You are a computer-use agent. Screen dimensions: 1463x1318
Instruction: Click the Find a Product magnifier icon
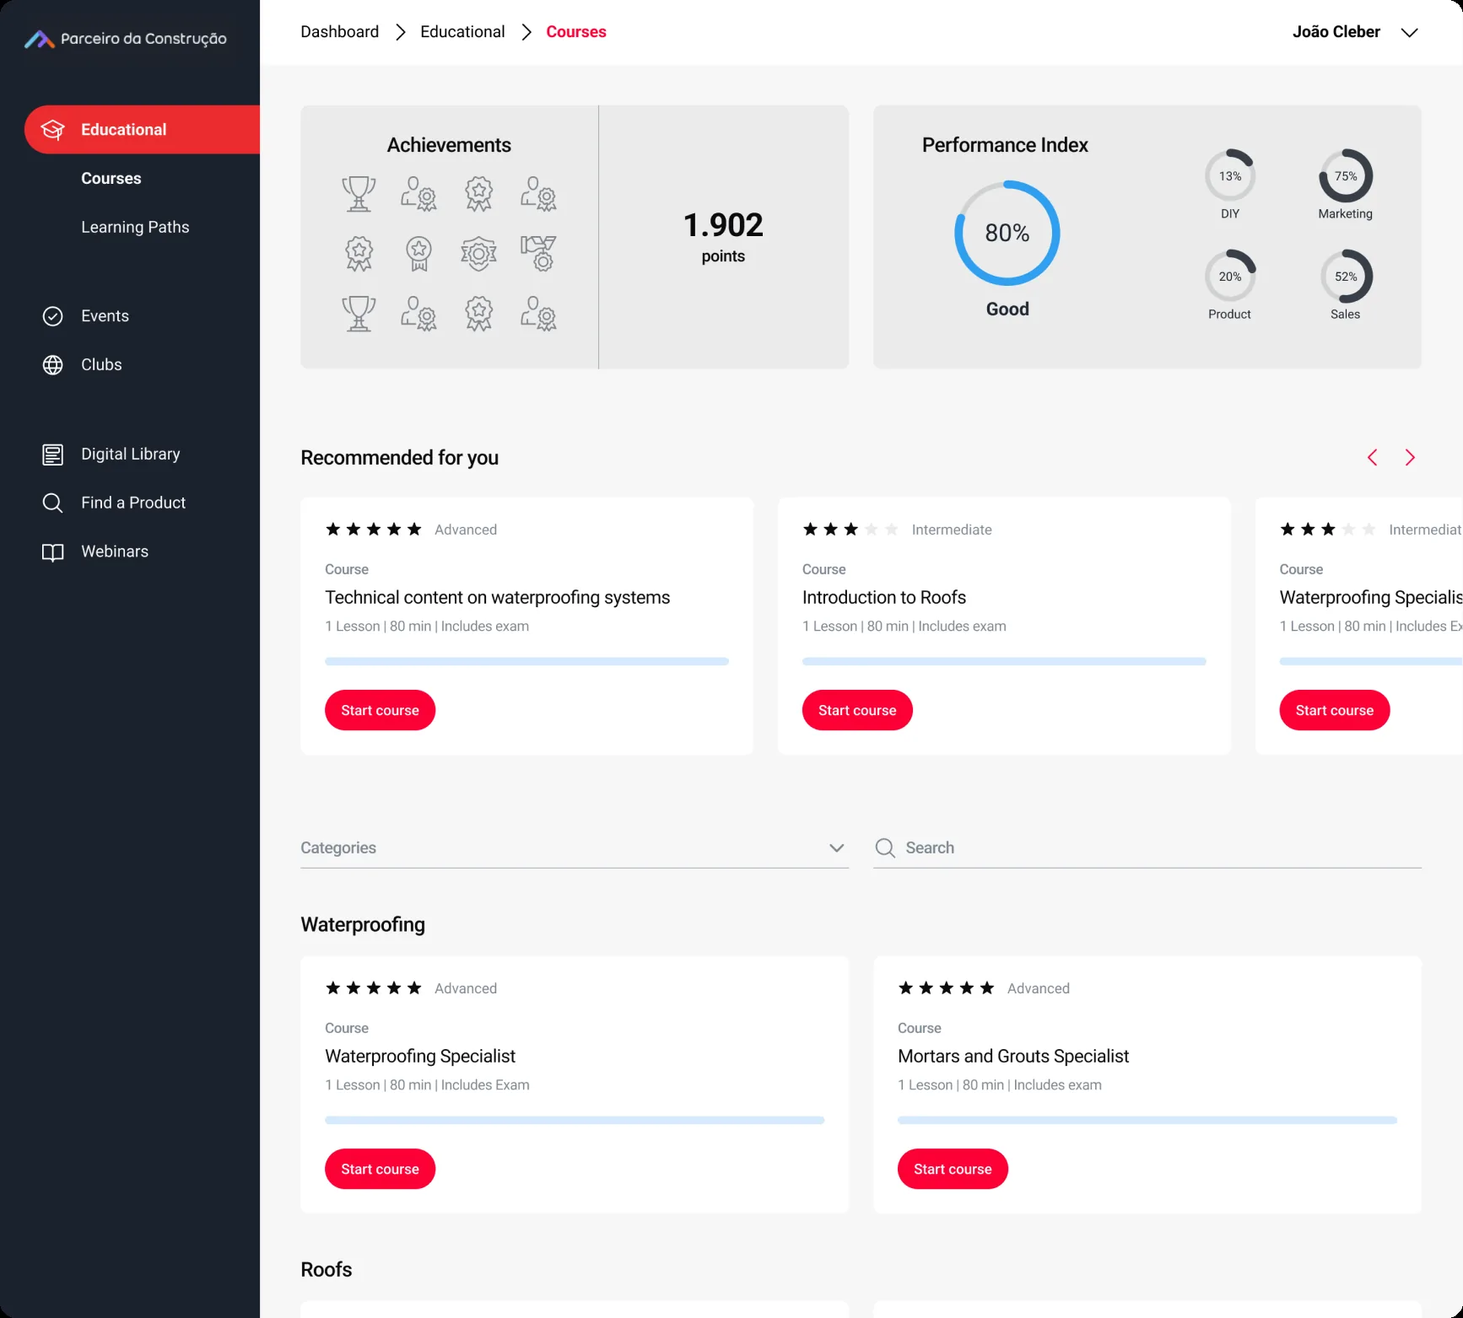tap(52, 503)
